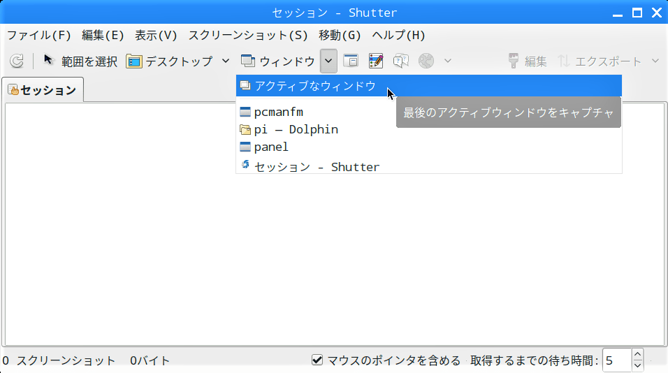Select the 範囲を選択 selection tool
The width and height of the screenshot is (668, 373).
click(x=80, y=61)
